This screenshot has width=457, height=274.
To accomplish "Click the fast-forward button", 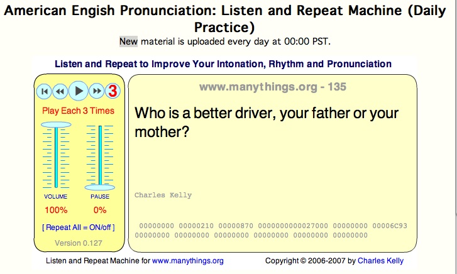I will point(97,91).
